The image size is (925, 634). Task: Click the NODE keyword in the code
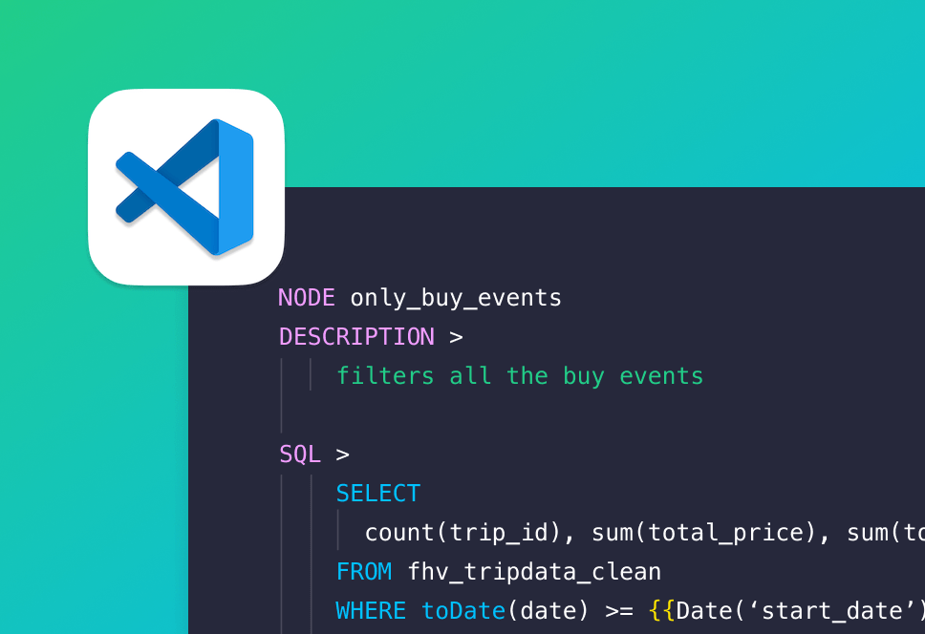(x=307, y=298)
